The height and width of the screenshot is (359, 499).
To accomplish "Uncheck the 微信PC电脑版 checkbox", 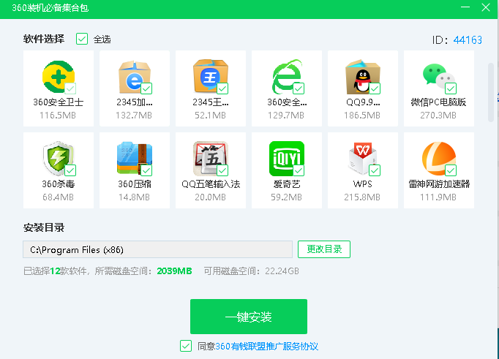I will tap(451, 88).
